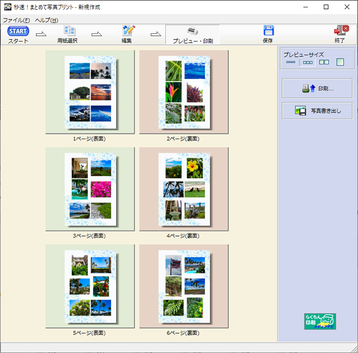This screenshot has height=353, width=358.
Task: Set preview size to three thumbnails
Action: 307,62
